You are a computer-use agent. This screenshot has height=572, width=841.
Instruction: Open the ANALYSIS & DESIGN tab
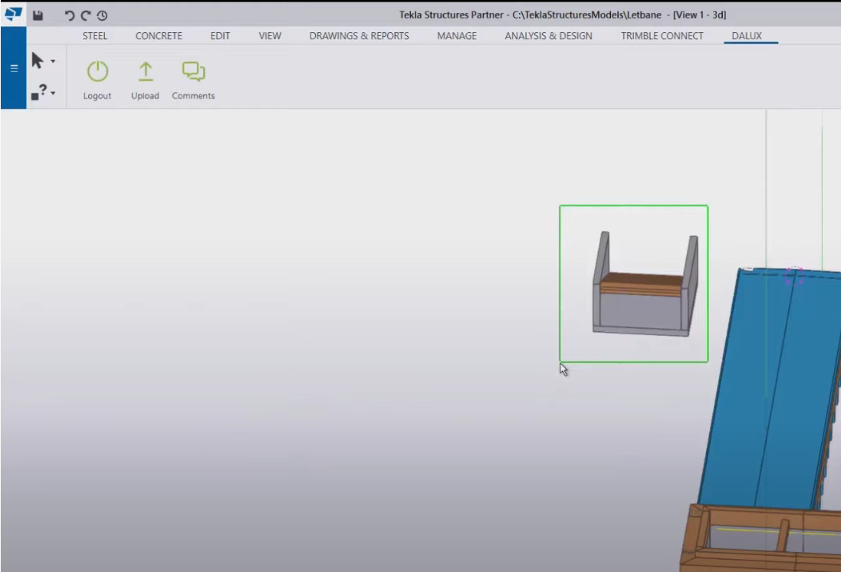[x=548, y=36]
